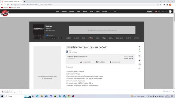
Task: Expand options for your_battle.rar download
Action: [19, 92]
